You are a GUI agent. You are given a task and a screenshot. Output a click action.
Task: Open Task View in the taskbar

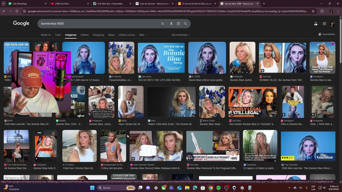[140, 188]
